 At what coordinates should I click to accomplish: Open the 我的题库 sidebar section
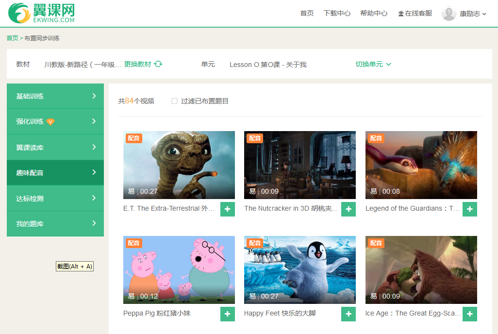click(55, 224)
